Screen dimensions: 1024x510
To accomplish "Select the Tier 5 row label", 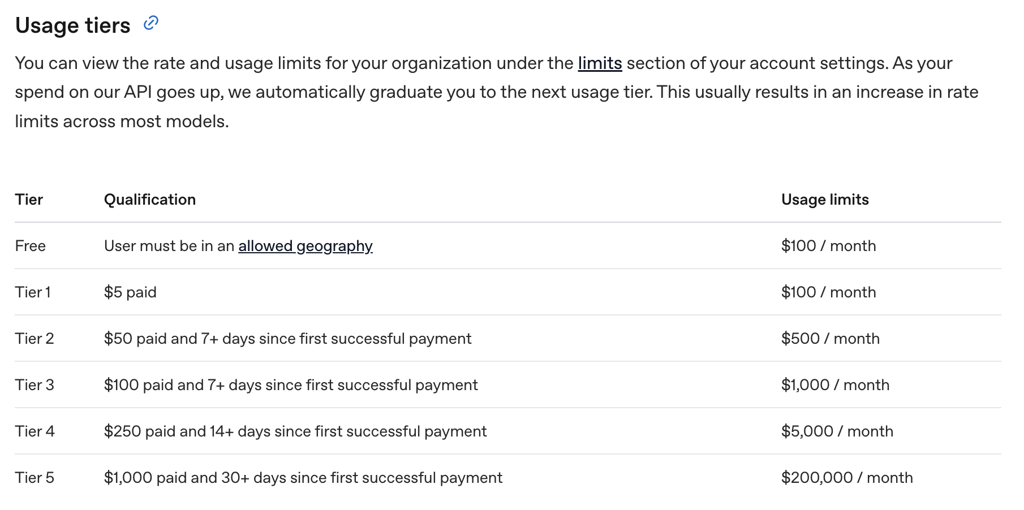I will (35, 478).
